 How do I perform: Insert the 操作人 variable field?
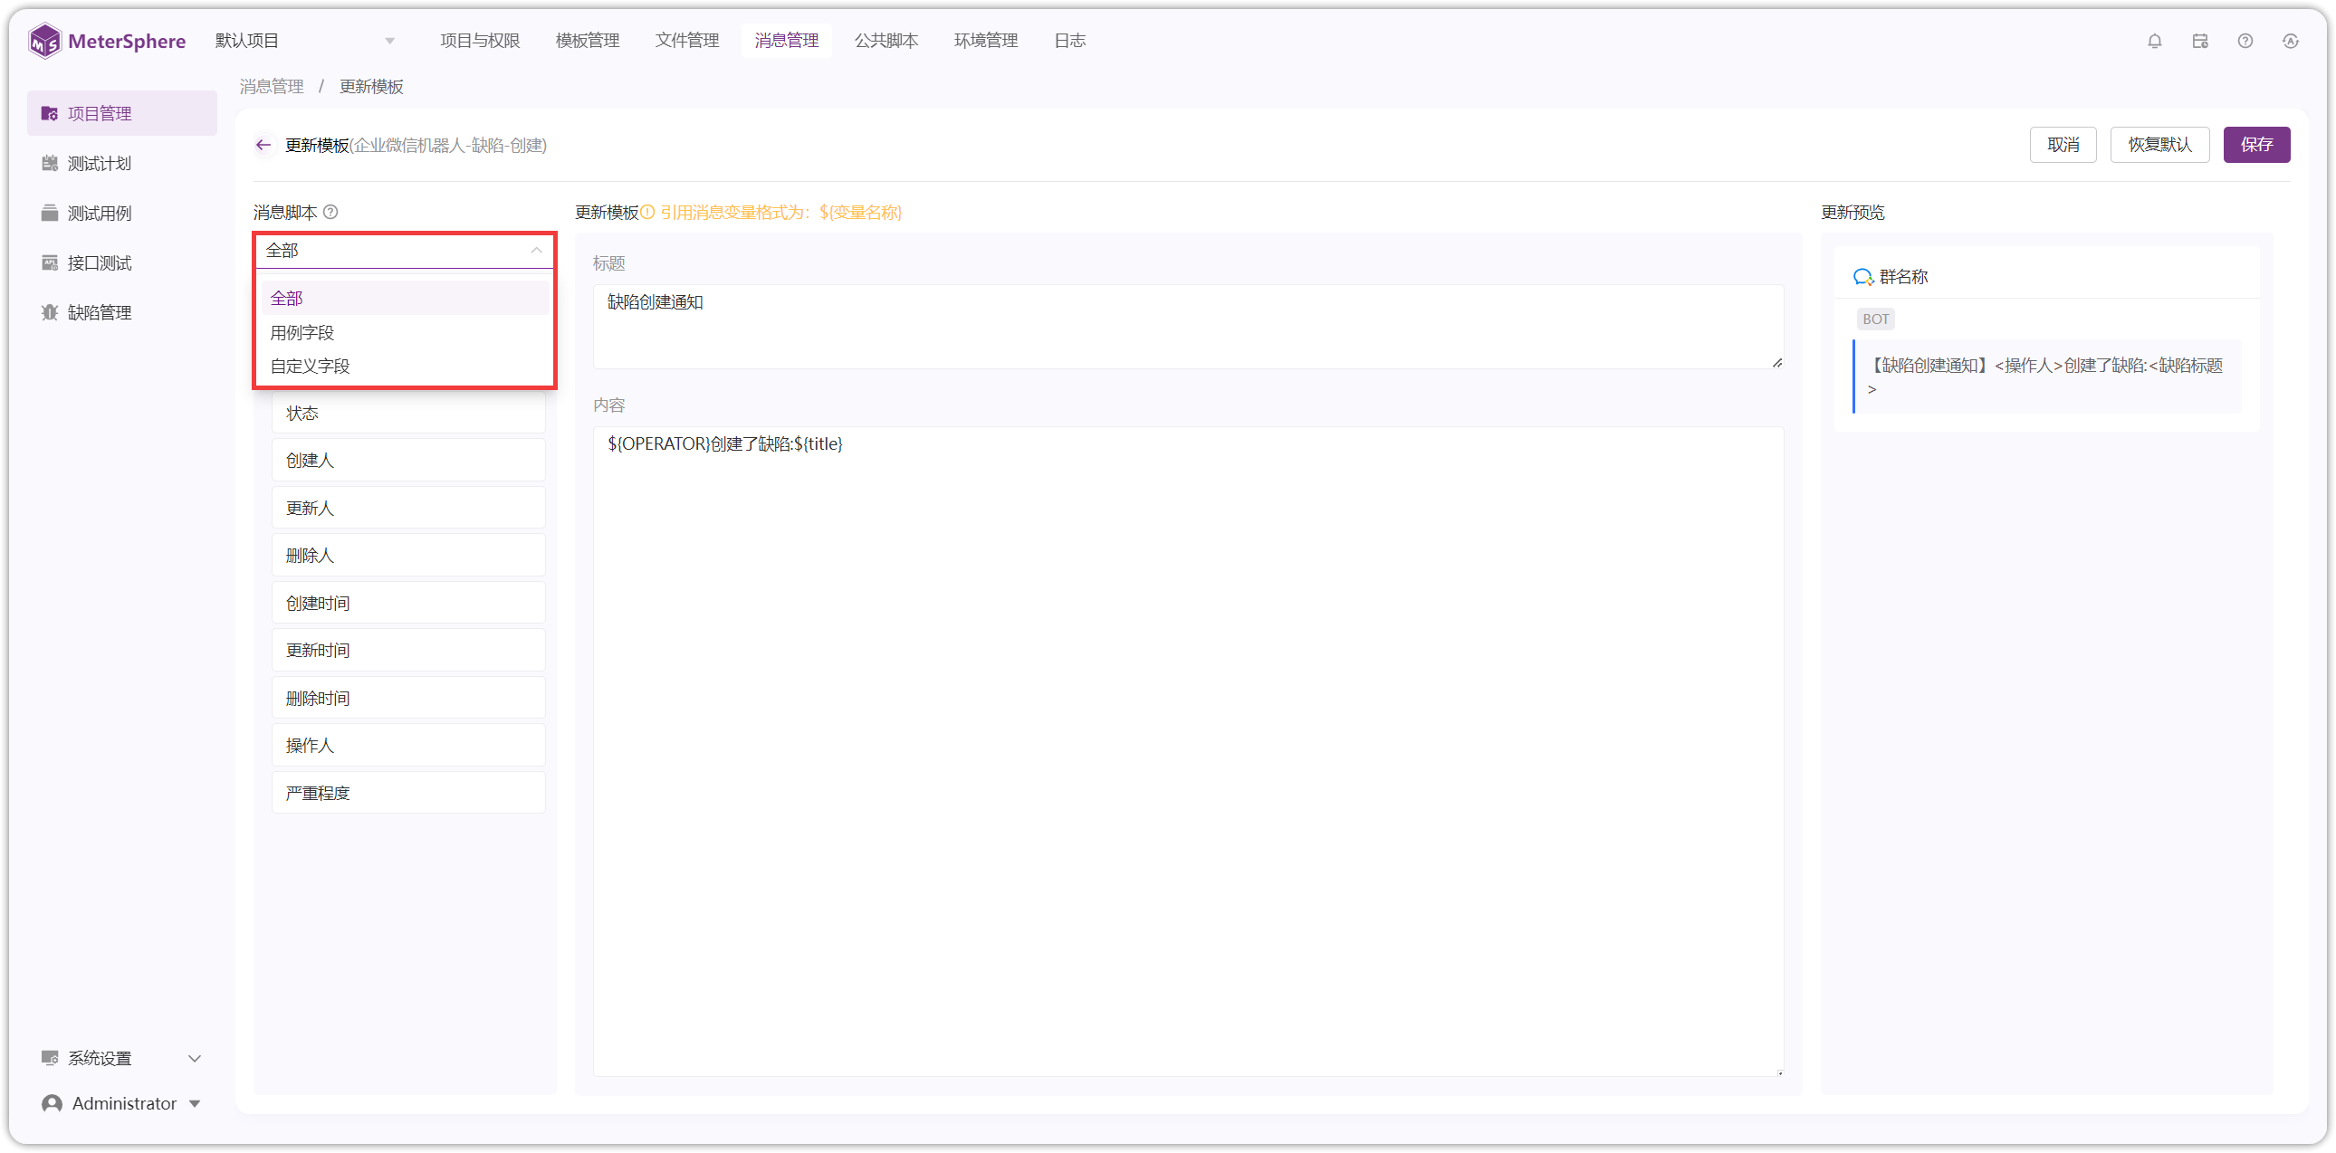pos(408,745)
